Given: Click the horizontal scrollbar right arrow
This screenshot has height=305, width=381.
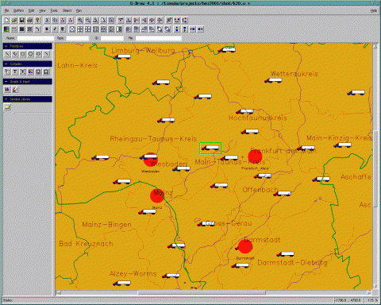Looking at the screenshot, I should tap(369, 292).
